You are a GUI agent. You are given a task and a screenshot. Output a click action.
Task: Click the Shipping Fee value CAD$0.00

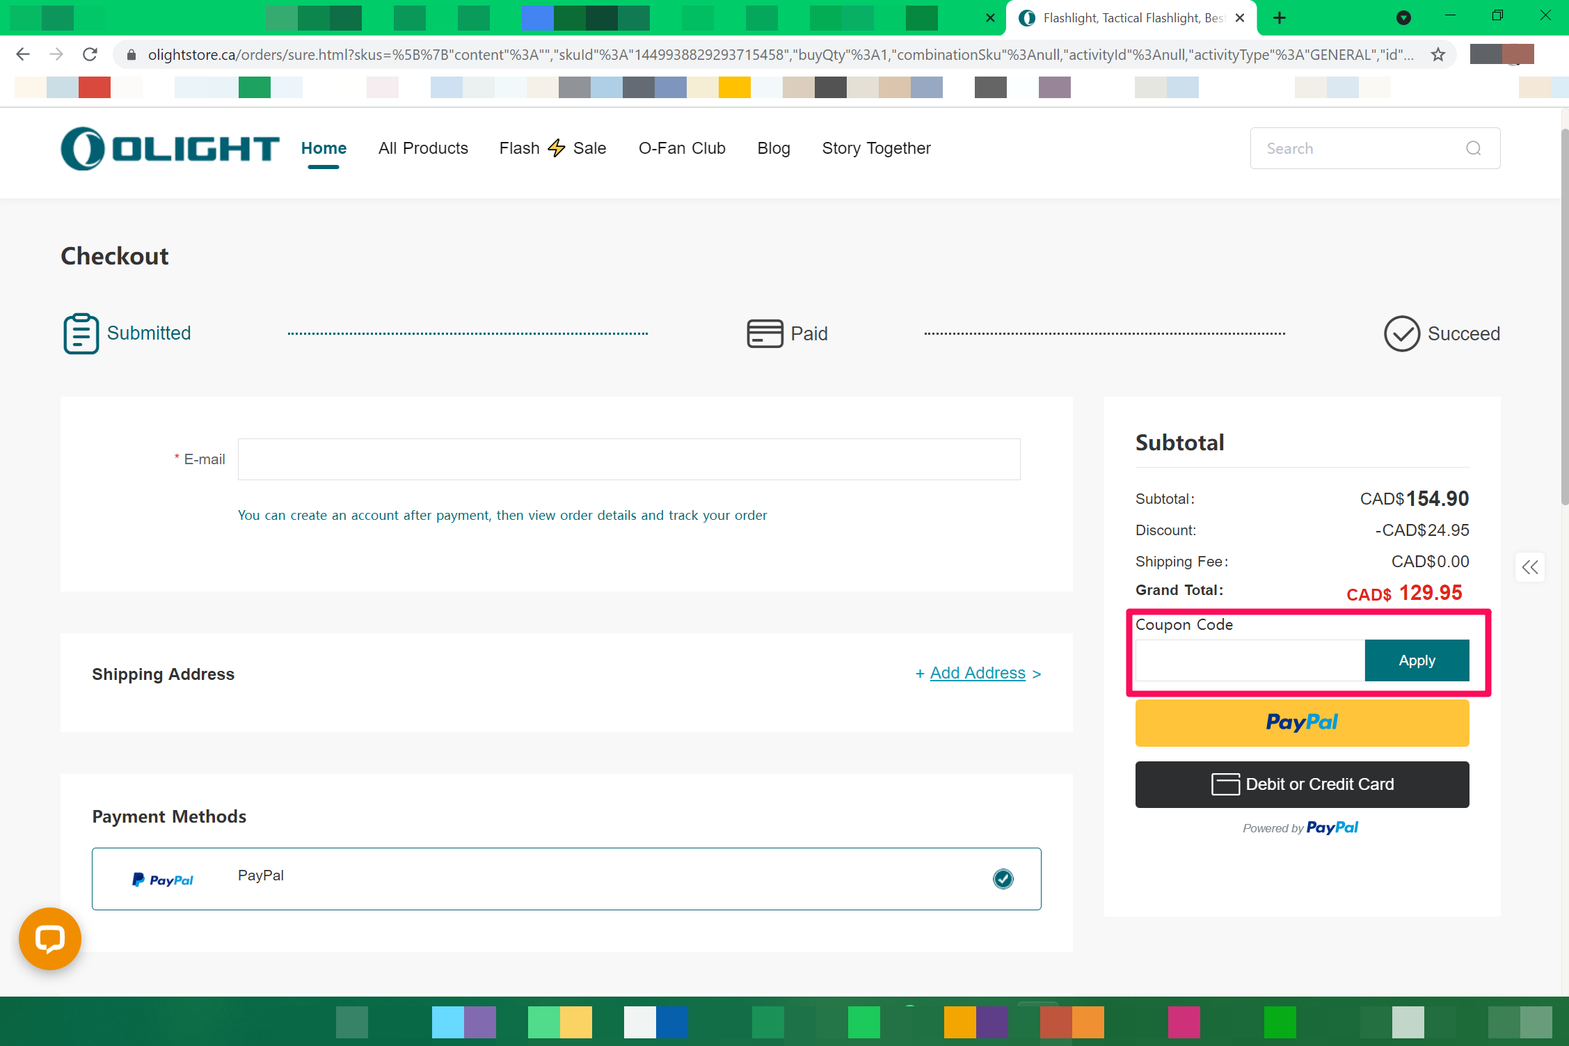coord(1431,562)
